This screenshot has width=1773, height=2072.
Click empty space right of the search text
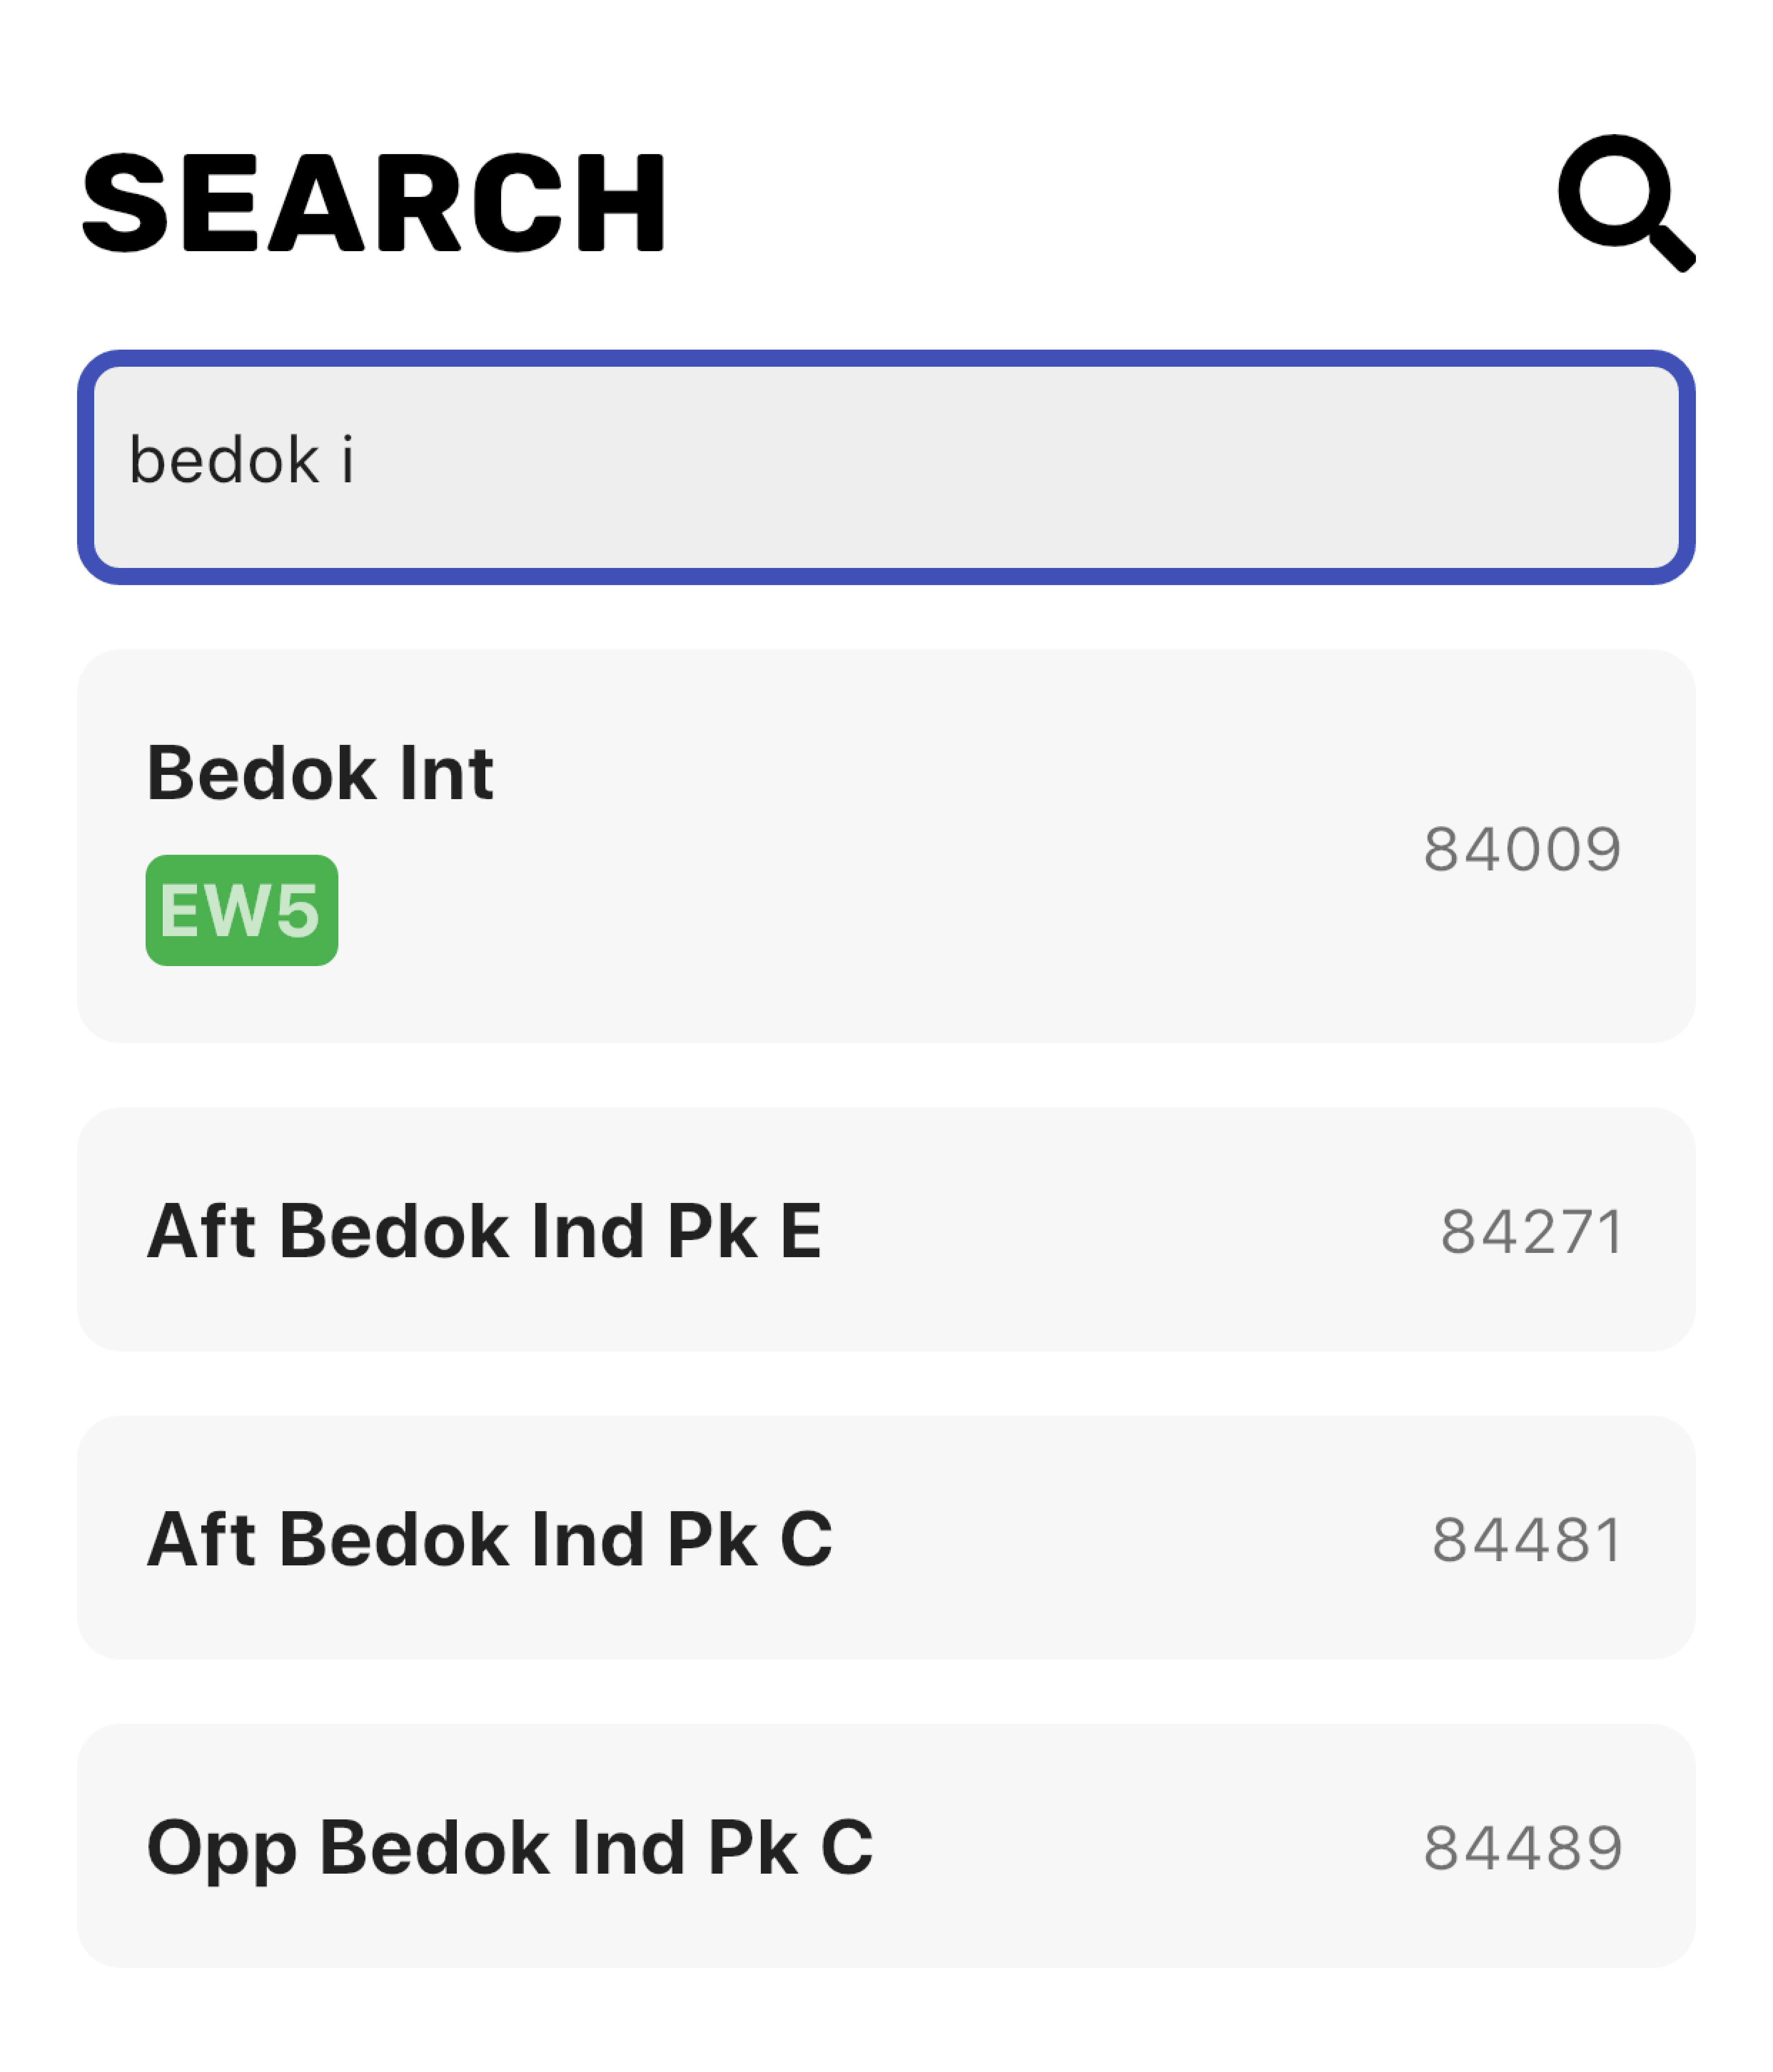click(1001, 467)
